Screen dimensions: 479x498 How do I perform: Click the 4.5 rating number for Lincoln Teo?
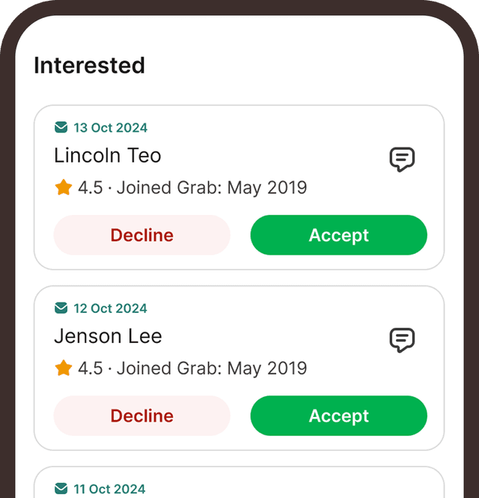pos(90,187)
